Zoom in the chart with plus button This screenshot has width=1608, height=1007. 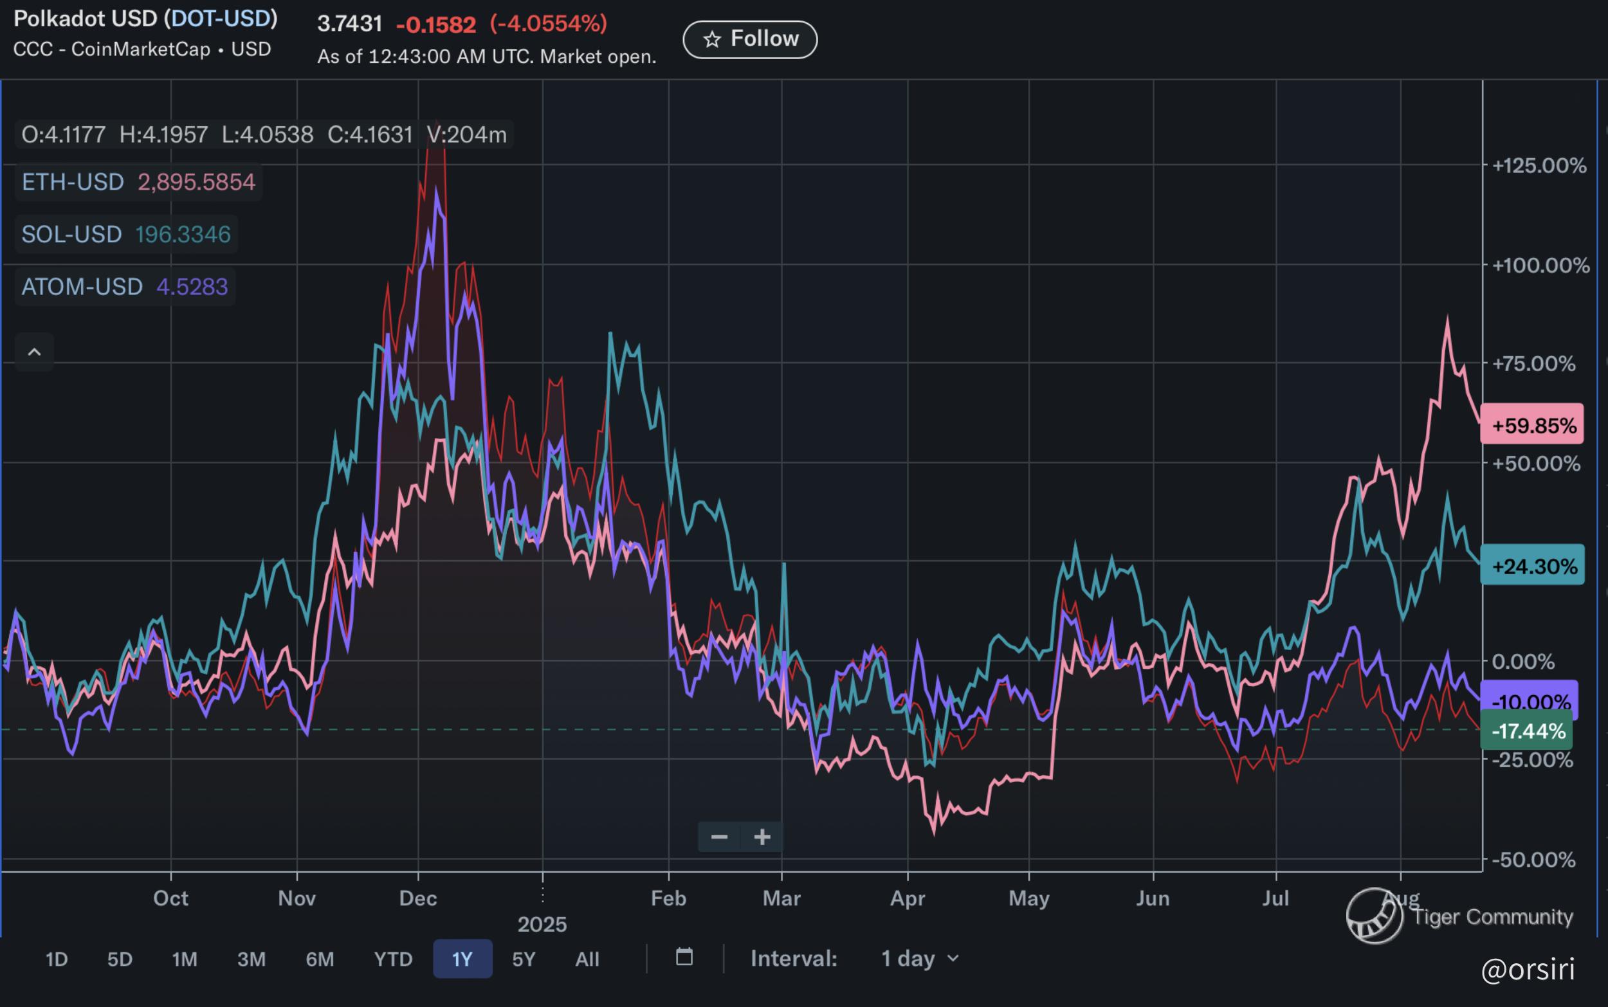[762, 837]
